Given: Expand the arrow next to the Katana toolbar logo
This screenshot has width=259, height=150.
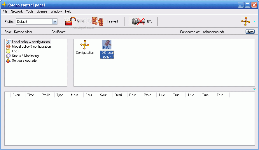Looking at the screenshot, I should pyautogui.click(x=254, y=21).
